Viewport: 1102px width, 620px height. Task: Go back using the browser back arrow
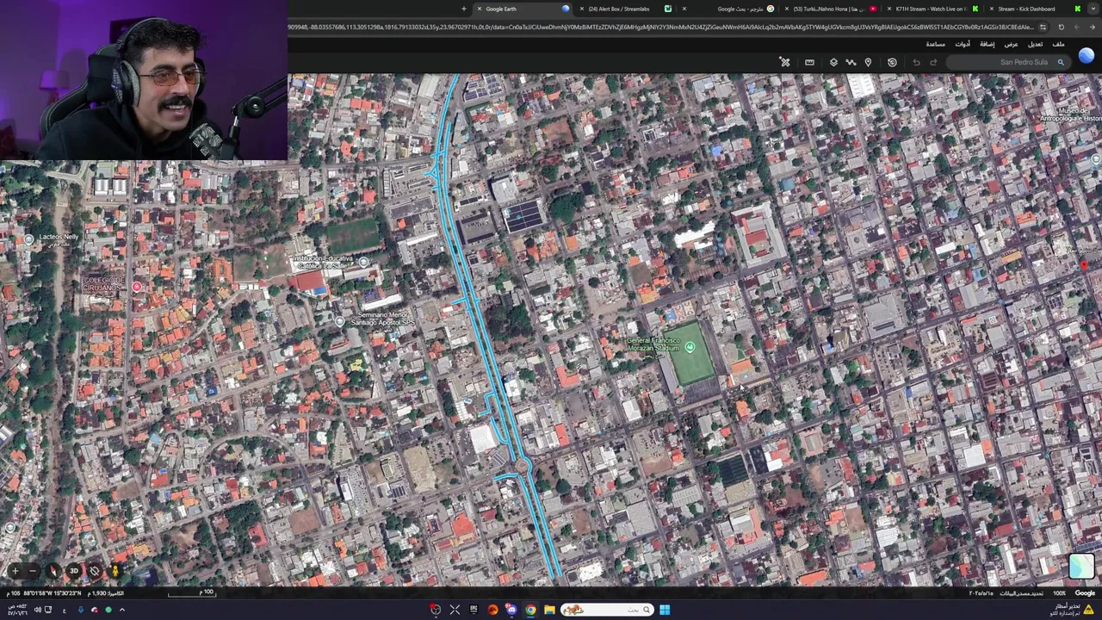[1093, 27]
